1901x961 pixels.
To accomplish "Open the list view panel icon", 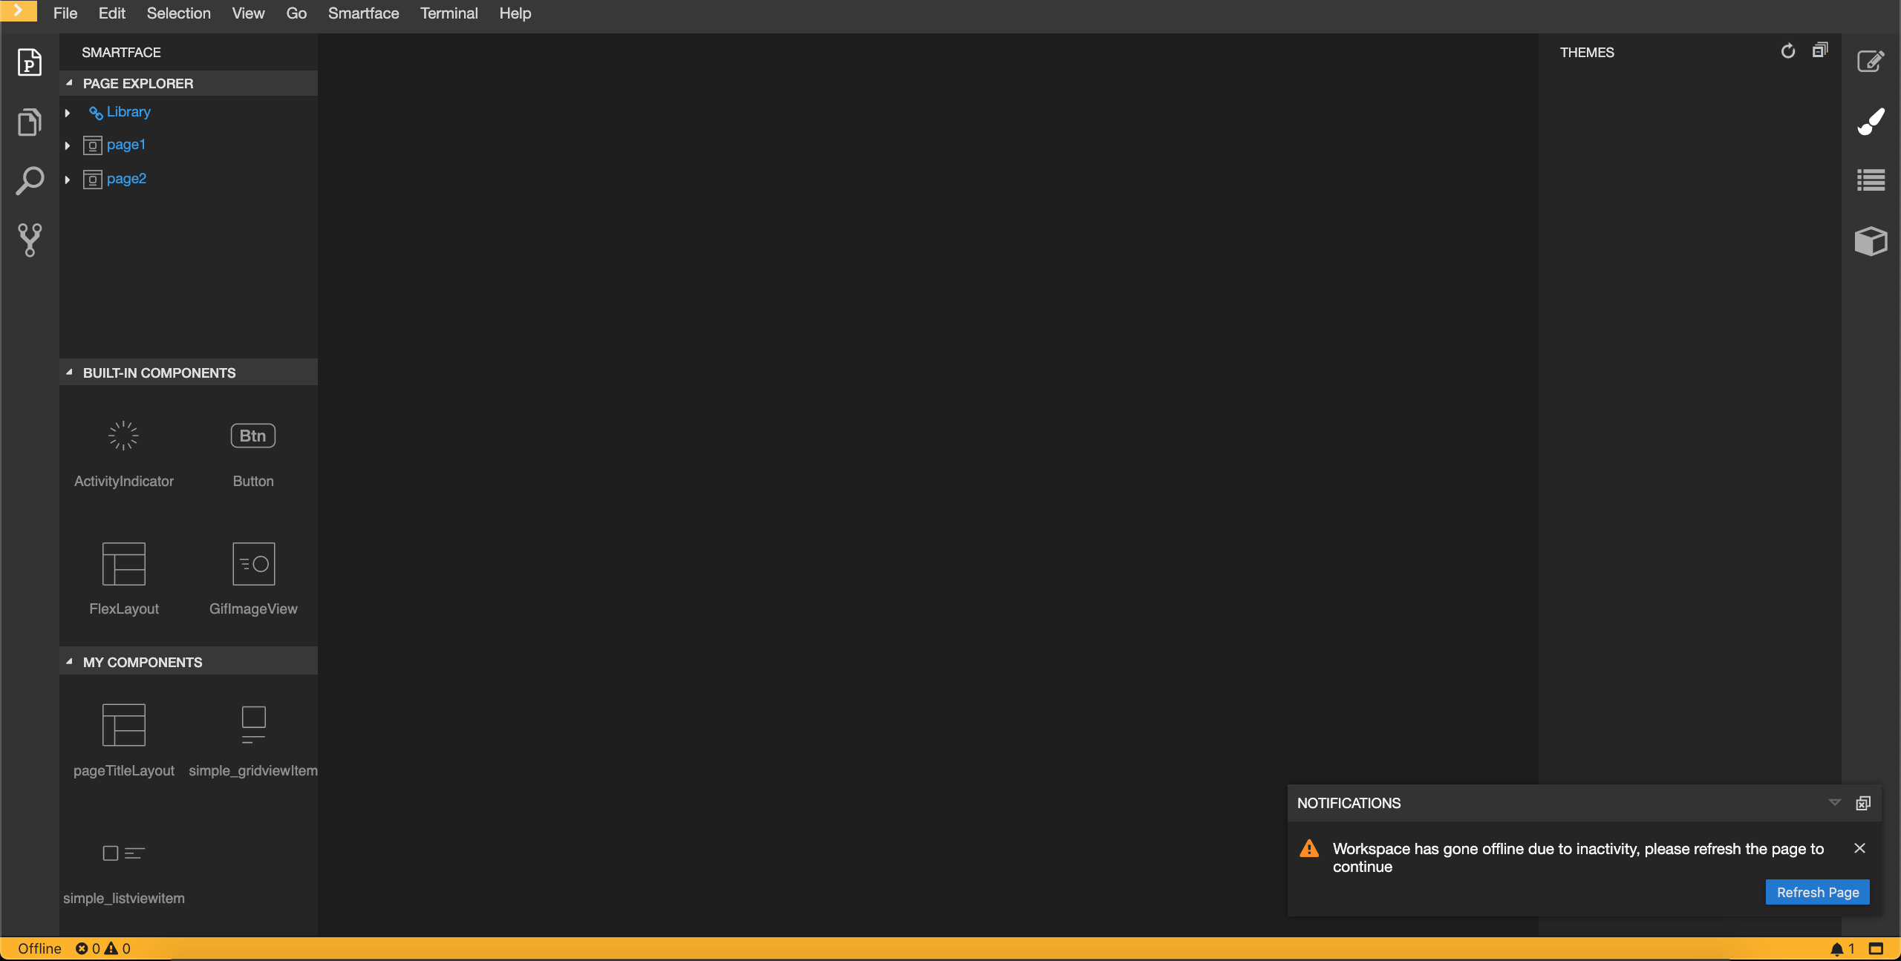I will click(1871, 180).
